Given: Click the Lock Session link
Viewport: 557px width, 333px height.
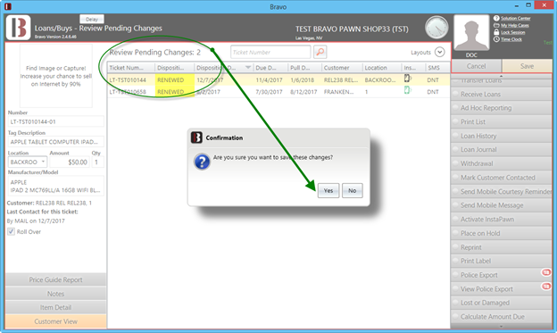Looking at the screenshot, I should coord(513,32).
